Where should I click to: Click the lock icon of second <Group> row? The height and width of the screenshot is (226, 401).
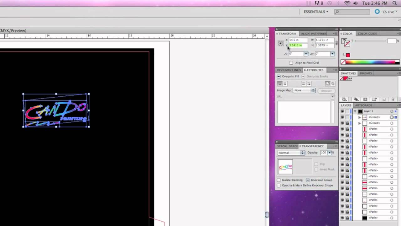coord(347,123)
